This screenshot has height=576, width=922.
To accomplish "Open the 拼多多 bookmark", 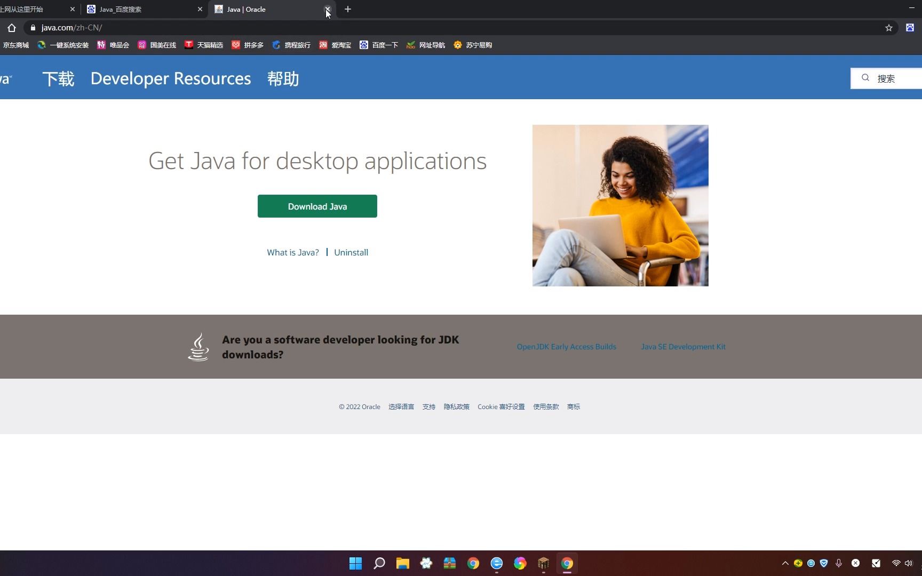I will [x=248, y=45].
